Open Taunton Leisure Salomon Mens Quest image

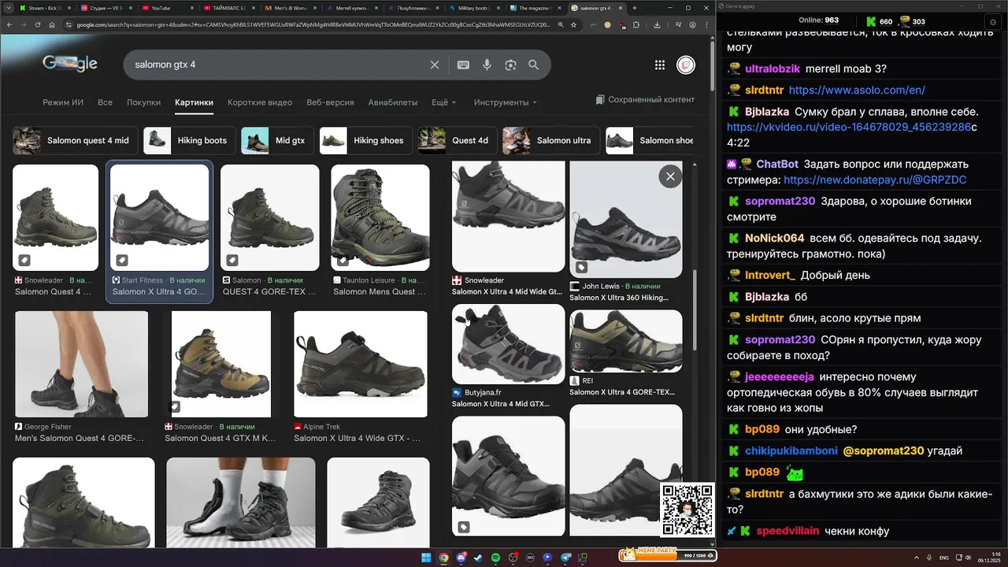click(x=380, y=217)
